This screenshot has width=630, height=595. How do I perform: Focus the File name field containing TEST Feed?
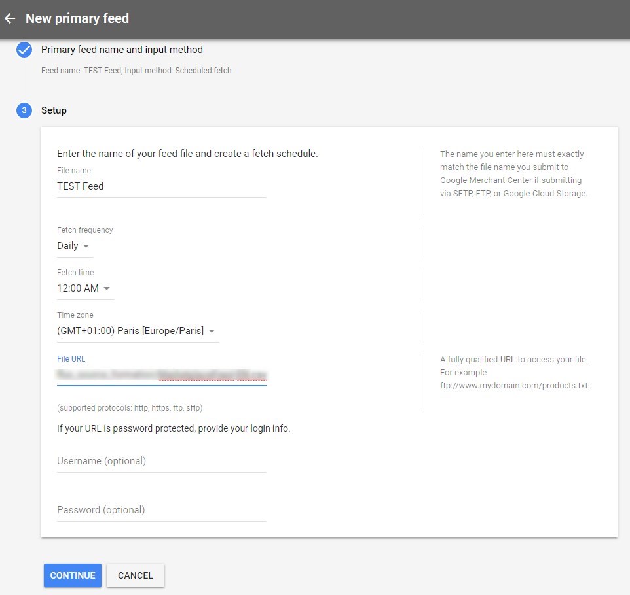click(161, 186)
